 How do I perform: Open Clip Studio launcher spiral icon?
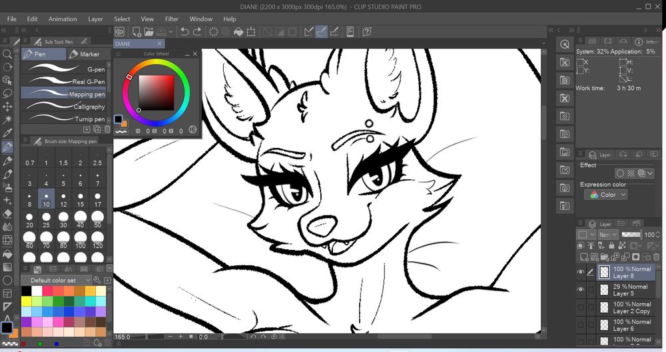point(120,31)
